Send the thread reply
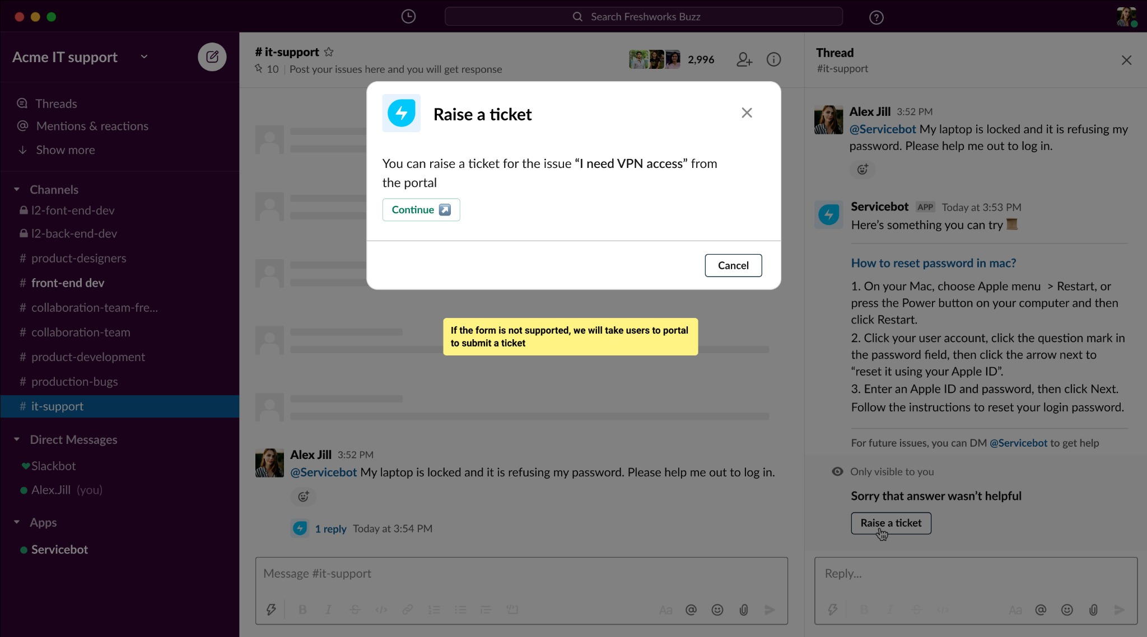1147x637 pixels. [x=1120, y=610]
